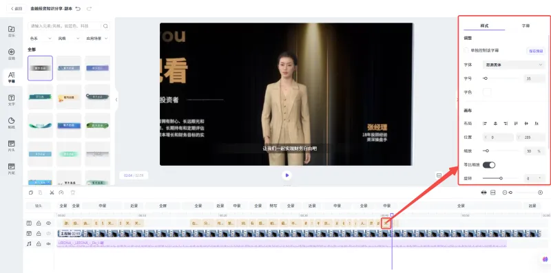Screen dimensions: 551x273
Task: Click the audio track music note icon
Action: [30, 243]
